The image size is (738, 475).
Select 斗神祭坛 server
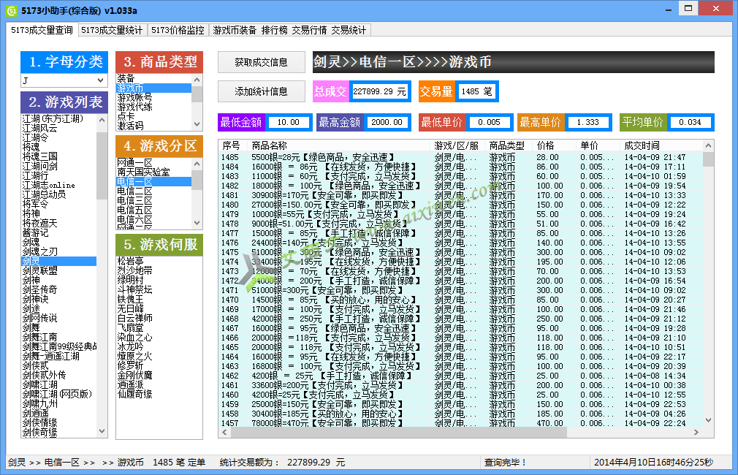pos(159,289)
